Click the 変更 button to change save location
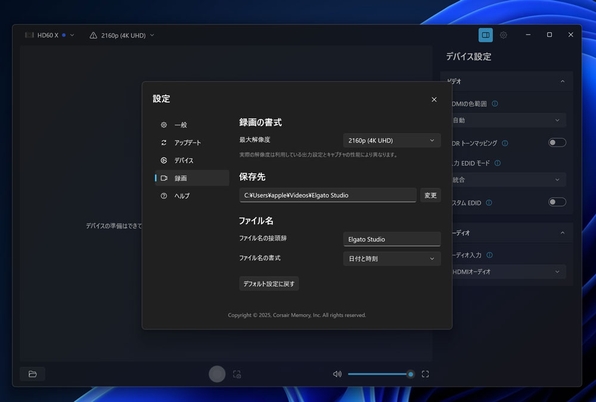596x402 pixels. pyautogui.click(x=430, y=195)
